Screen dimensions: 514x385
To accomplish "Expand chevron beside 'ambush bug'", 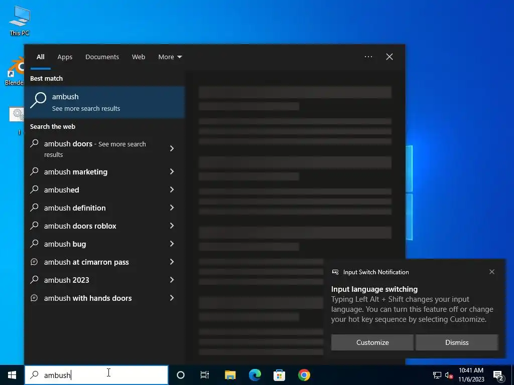I will [x=172, y=243].
